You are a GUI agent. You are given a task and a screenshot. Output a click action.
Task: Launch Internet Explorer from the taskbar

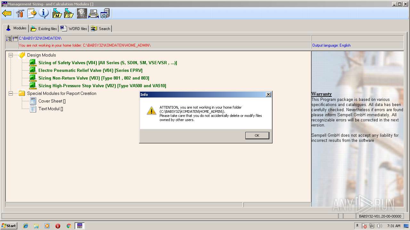coord(26,226)
